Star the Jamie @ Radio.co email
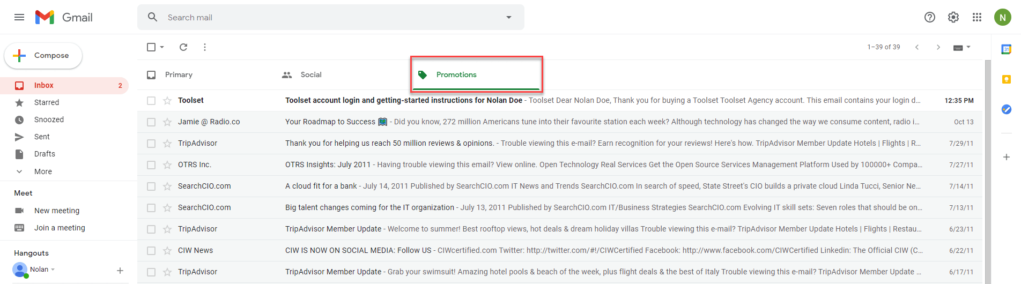 [x=167, y=122]
